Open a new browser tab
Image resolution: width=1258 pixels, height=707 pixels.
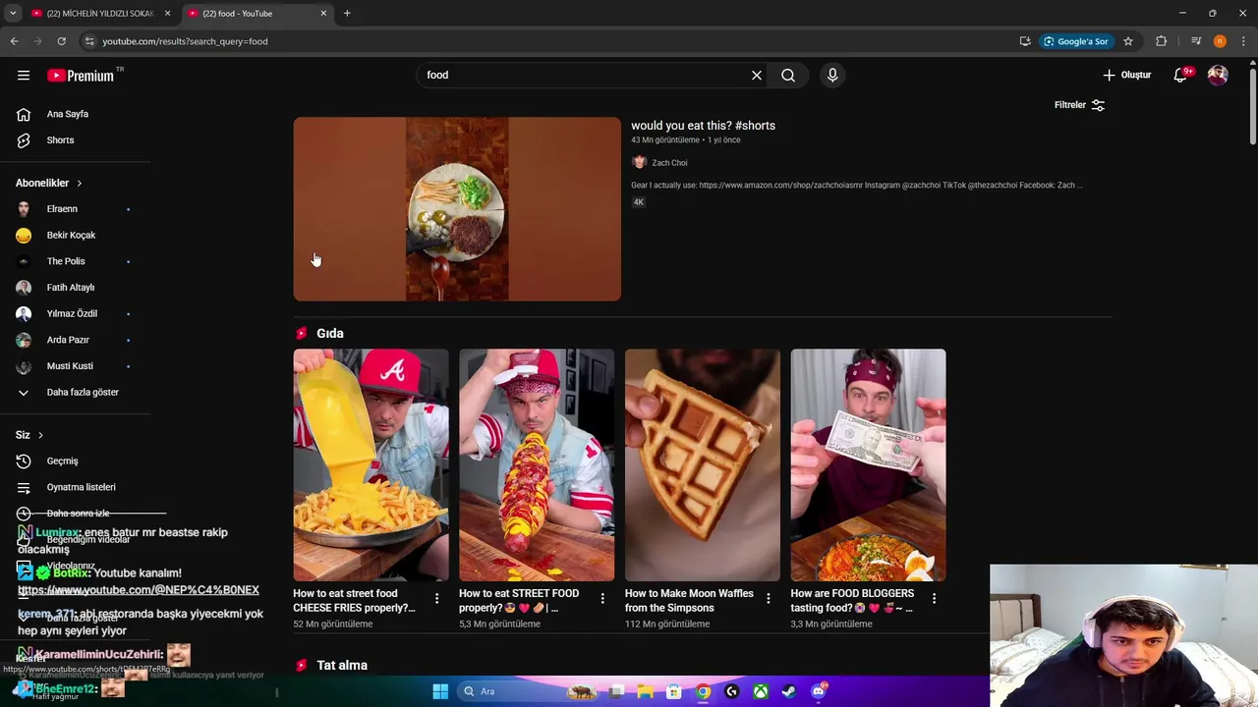tap(347, 14)
